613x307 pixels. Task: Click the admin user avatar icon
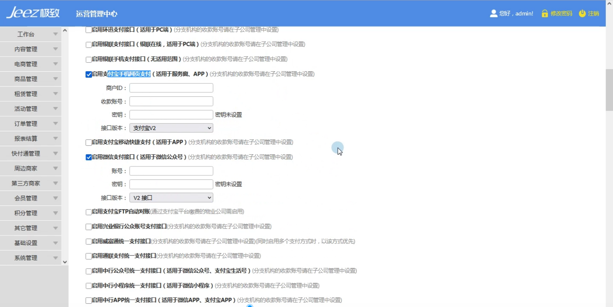tap(494, 13)
